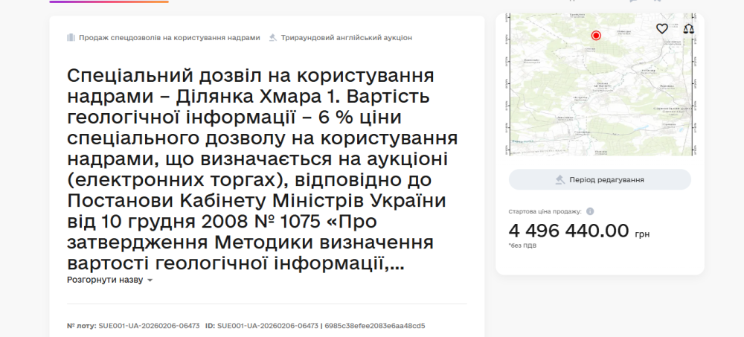
Task: Click the starting price 4 496 440.00
Action: (568, 231)
